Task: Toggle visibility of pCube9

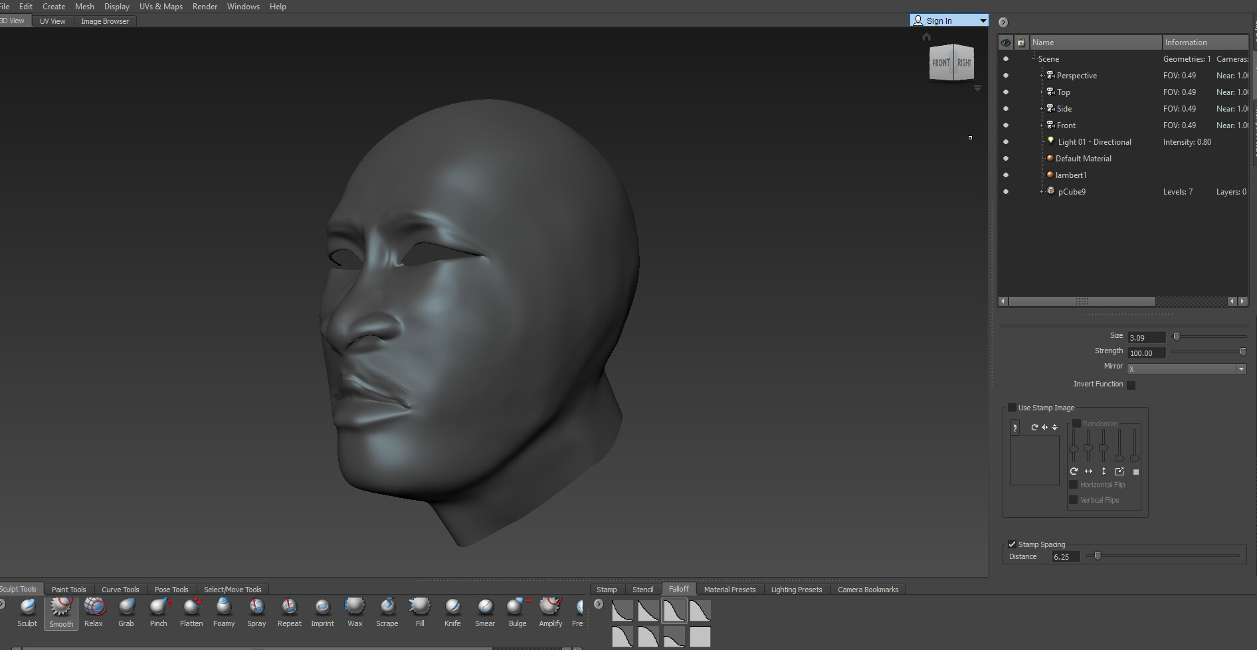Action: pos(1005,191)
